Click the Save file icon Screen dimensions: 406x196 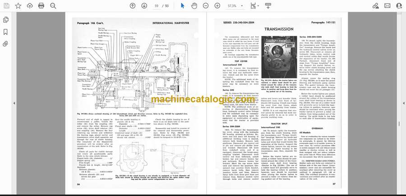coord(6,6)
